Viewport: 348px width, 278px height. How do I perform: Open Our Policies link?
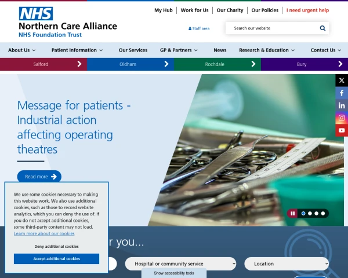pyautogui.click(x=265, y=10)
